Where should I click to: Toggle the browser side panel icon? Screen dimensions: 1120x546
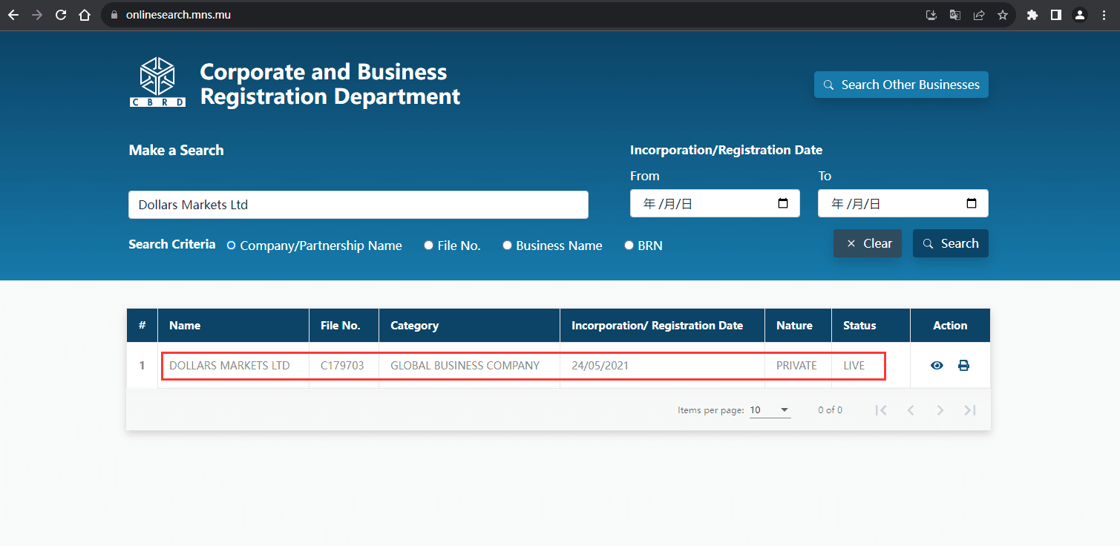point(1056,15)
